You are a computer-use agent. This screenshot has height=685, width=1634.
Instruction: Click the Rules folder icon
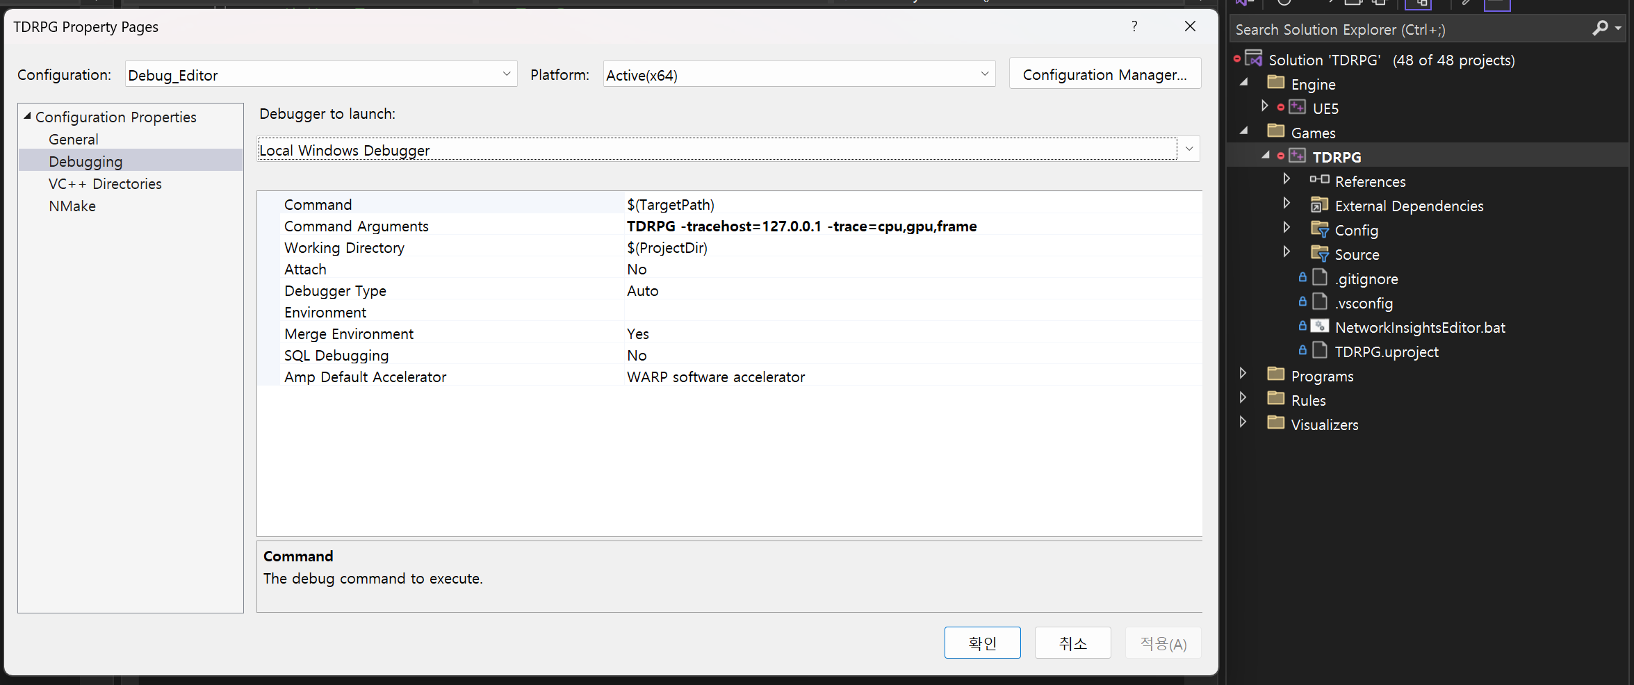point(1275,399)
